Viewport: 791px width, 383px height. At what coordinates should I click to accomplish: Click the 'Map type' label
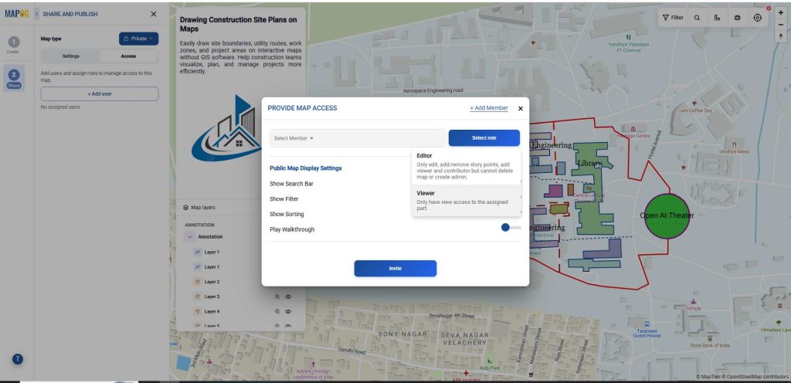(51, 39)
